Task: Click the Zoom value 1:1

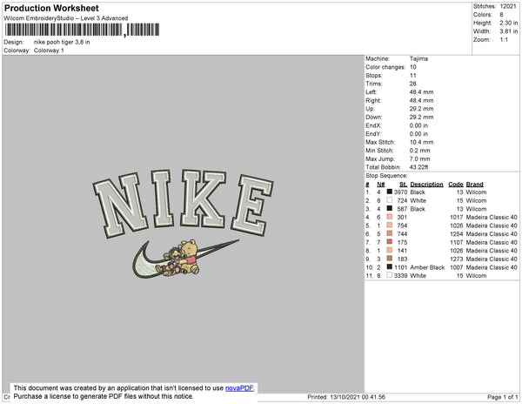Action: [504, 40]
